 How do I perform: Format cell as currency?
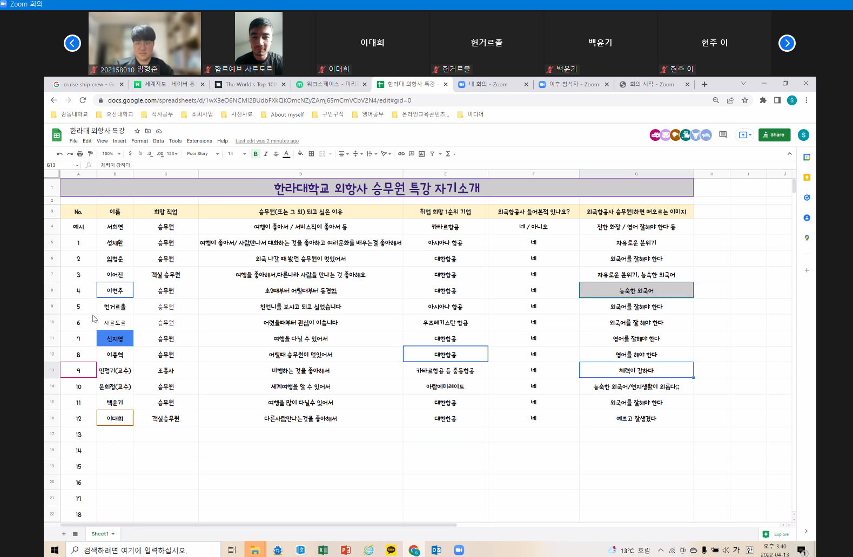click(x=130, y=154)
